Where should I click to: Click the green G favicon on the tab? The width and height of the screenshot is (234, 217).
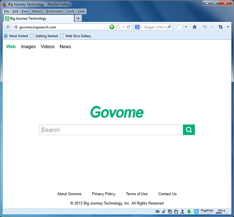[7, 18]
